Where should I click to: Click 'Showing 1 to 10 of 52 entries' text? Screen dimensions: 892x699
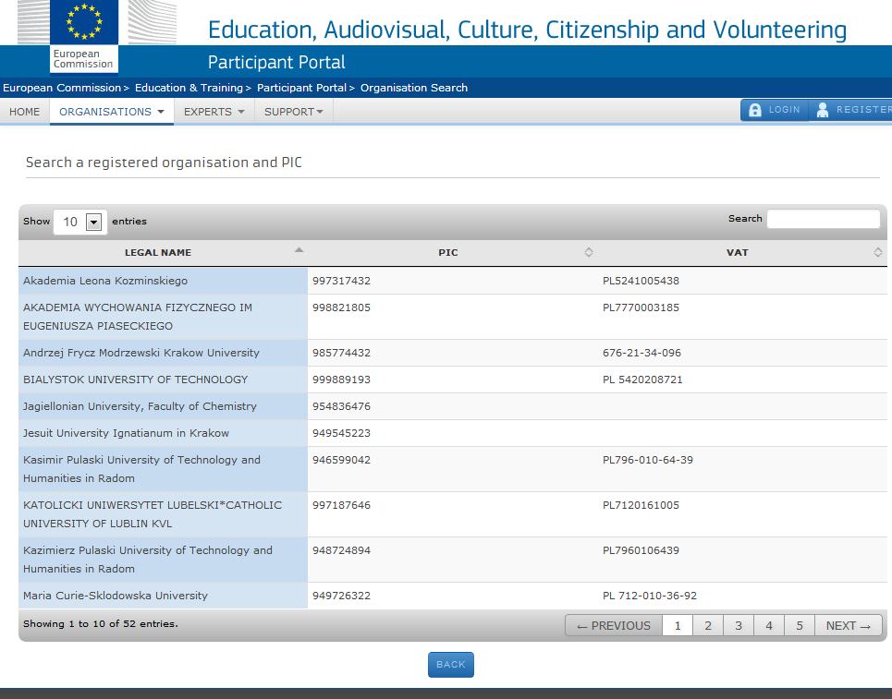click(x=101, y=623)
